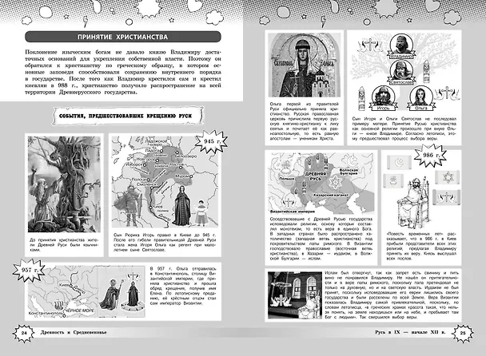Viewport: 486px width, 356px height.
Task: Click the Star of David scroll in 986 panel
Action: (x=448, y=177)
